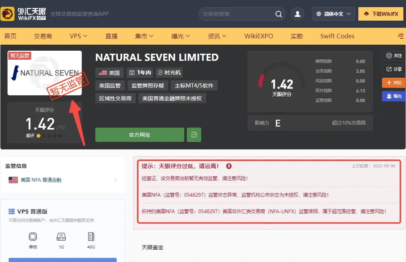406x262 pixels.
Task: Click the blue 曝光 expose button
Action: pyautogui.click(x=394, y=96)
